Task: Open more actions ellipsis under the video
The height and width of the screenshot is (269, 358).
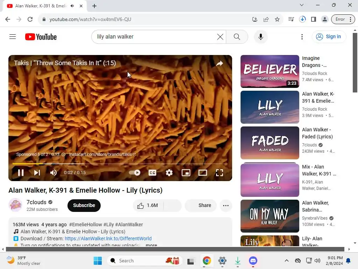Action: click(226, 205)
